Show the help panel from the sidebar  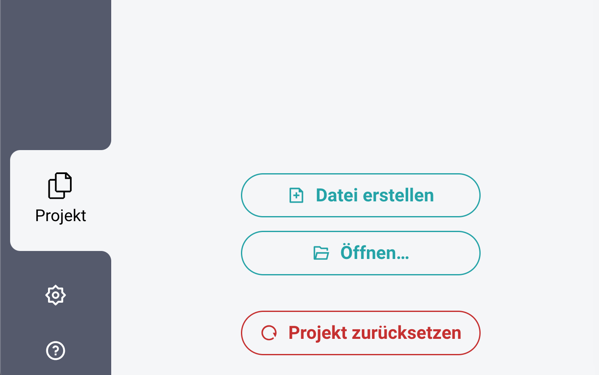click(x=56, y=351)
